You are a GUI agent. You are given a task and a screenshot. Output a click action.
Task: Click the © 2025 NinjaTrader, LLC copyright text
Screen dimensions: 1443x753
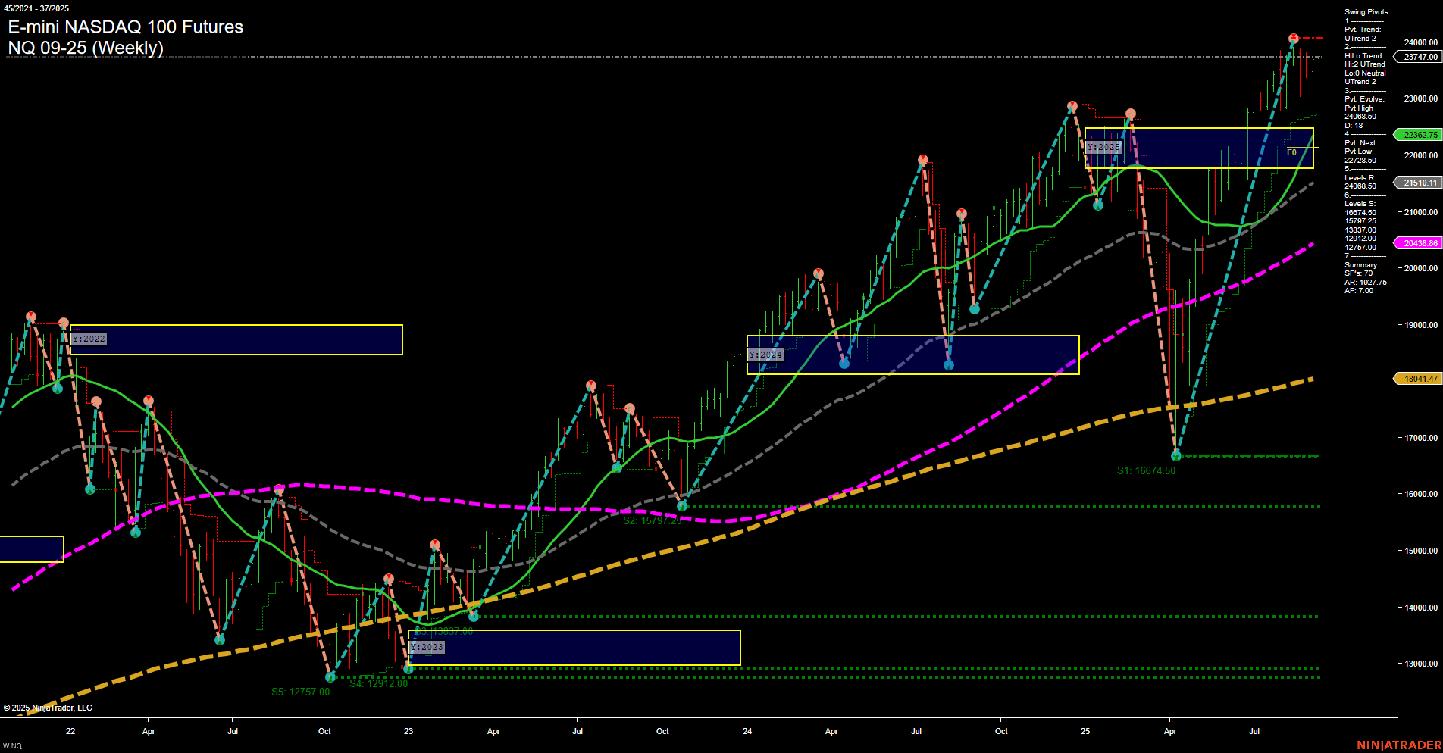[49, 707]
